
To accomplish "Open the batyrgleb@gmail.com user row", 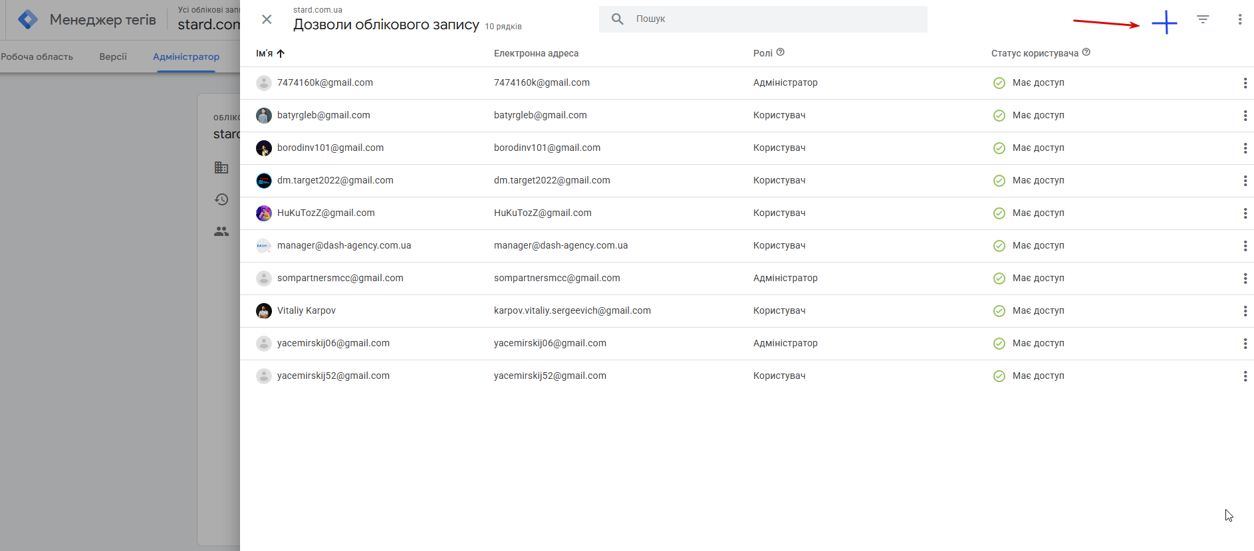I will 324,116.
